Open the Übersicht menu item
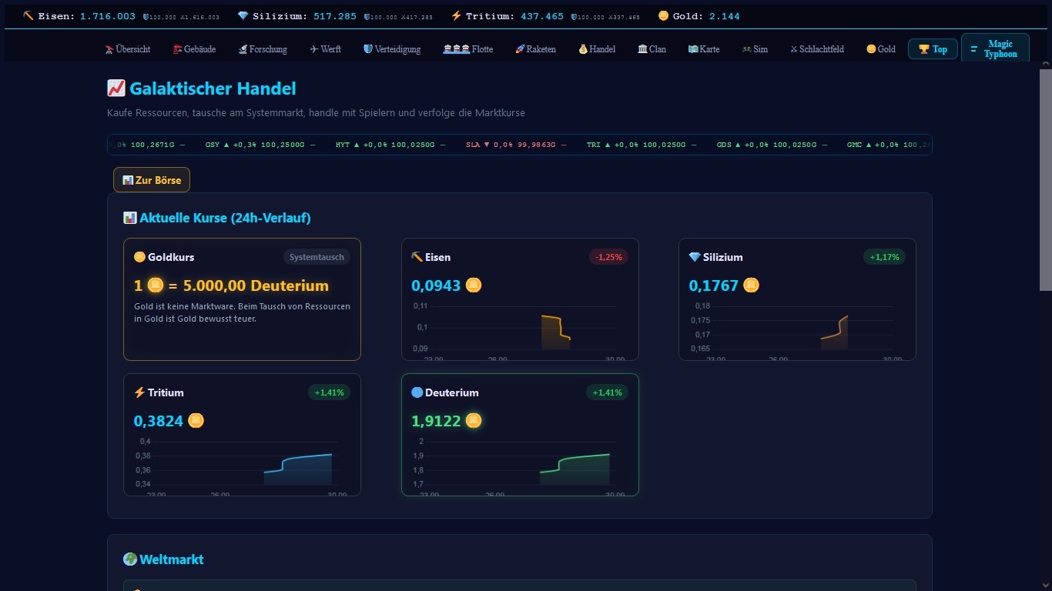Screen dimensions: 1052x591 [128, 49]
